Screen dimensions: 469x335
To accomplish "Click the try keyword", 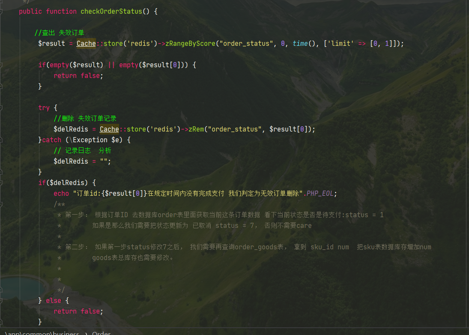I will click(x=44, y=108).
